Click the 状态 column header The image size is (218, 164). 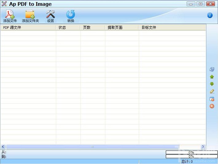(68, 28)
